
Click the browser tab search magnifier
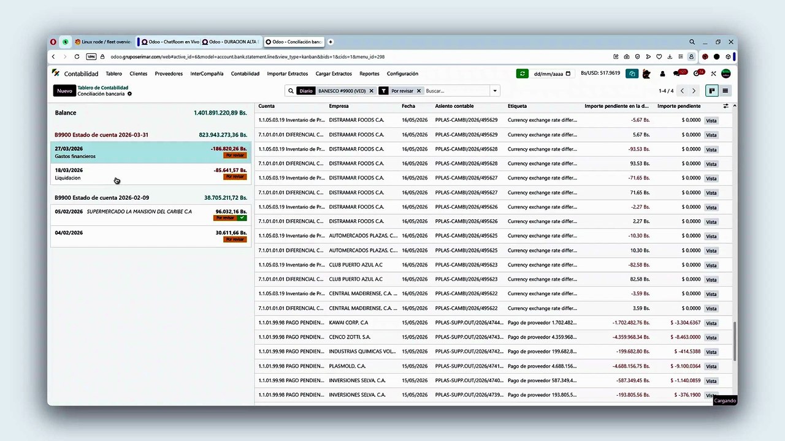[692, 42]
